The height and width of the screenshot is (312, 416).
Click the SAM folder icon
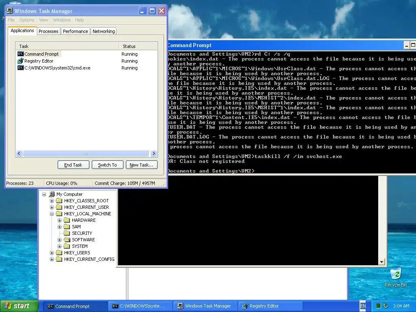67,227
